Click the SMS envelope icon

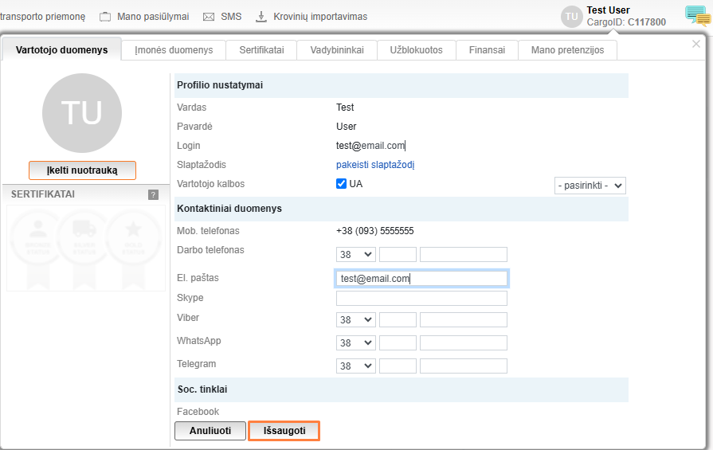[x=209, y=17]
